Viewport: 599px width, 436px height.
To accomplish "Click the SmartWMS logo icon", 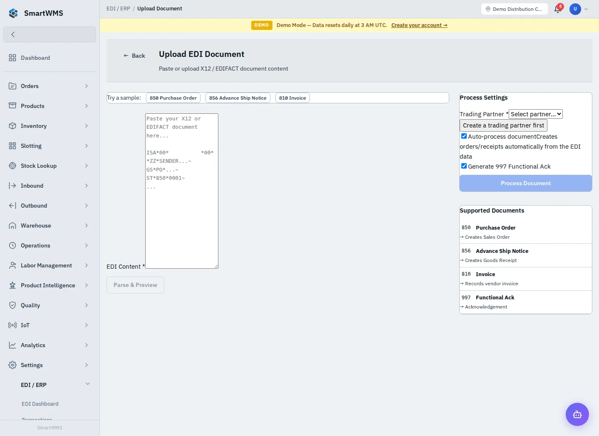I will pyautogui.click(x=13, y=13).
